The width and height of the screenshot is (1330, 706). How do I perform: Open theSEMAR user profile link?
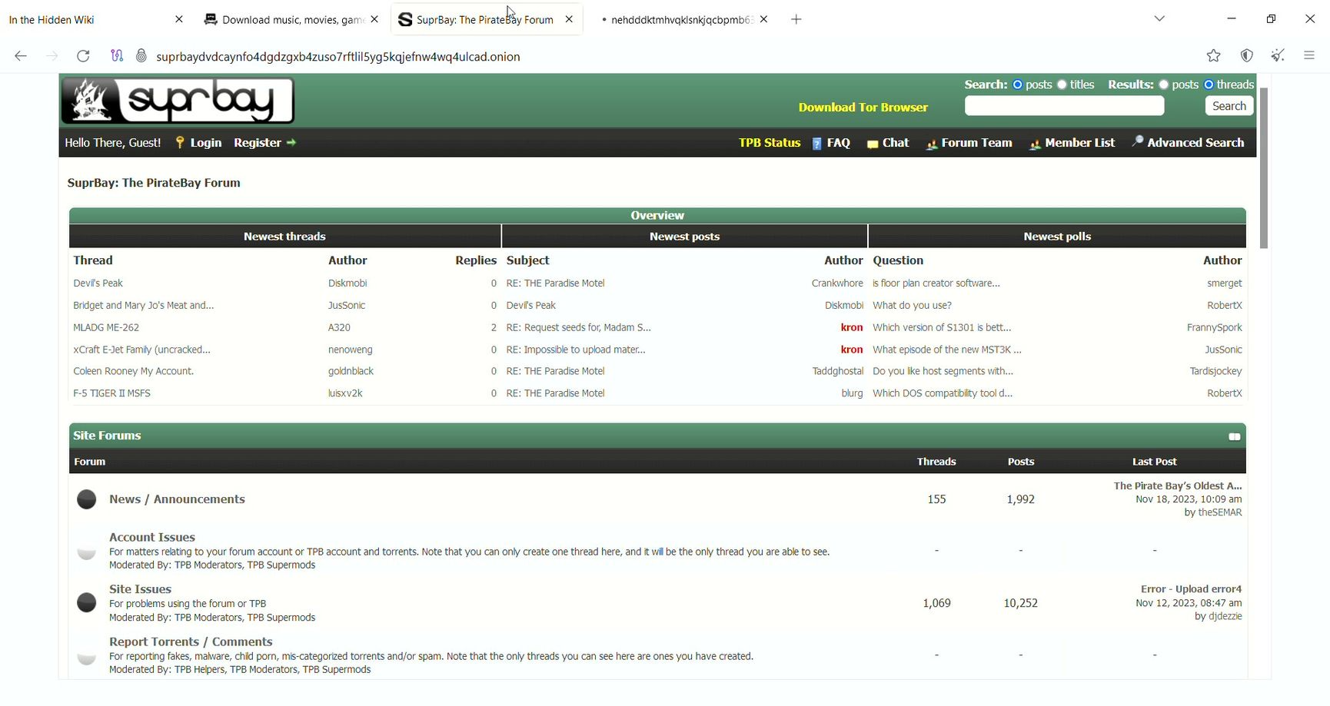point(1220,512)
